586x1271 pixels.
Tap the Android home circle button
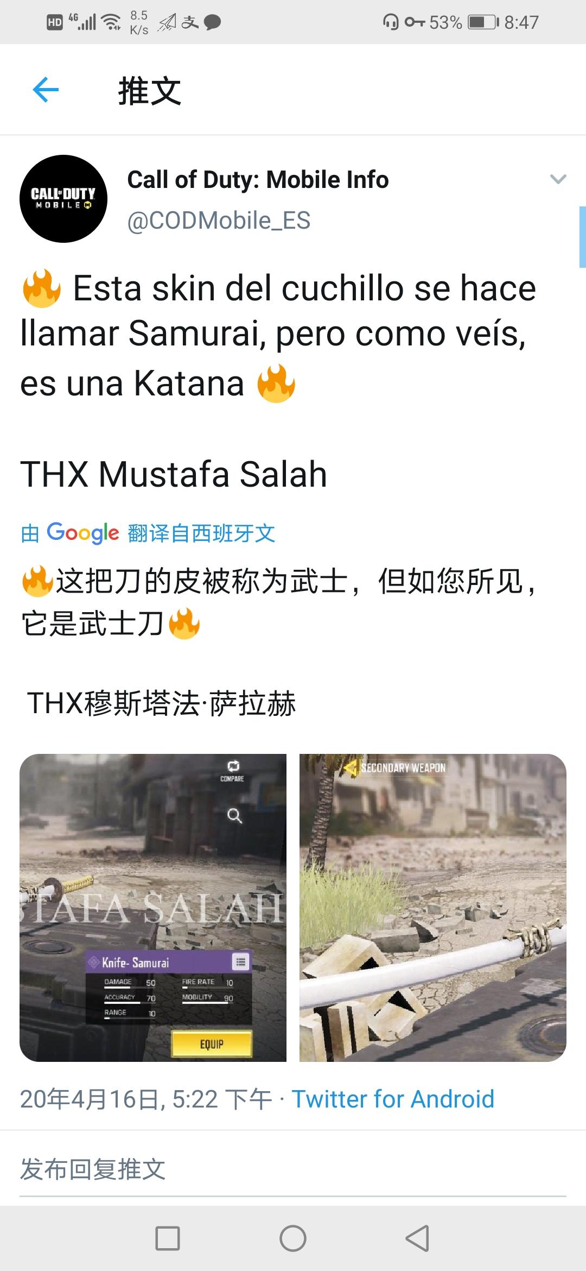pos(293,1238)
